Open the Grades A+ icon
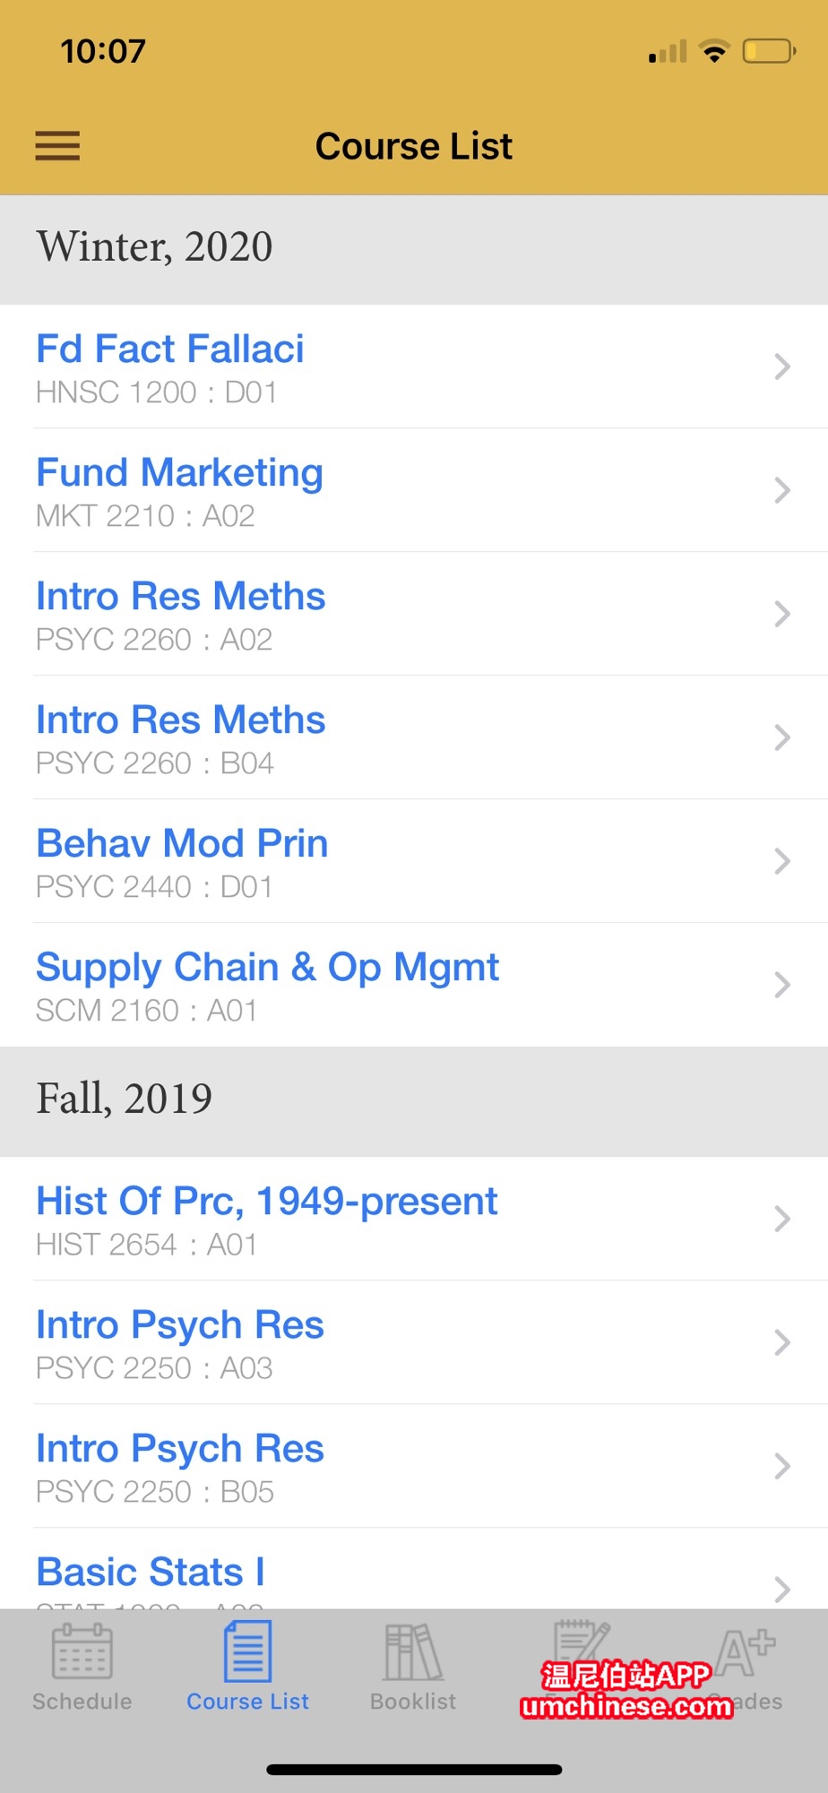The width and height of the screenshot is (828, 1793). tap(746, 1651)
